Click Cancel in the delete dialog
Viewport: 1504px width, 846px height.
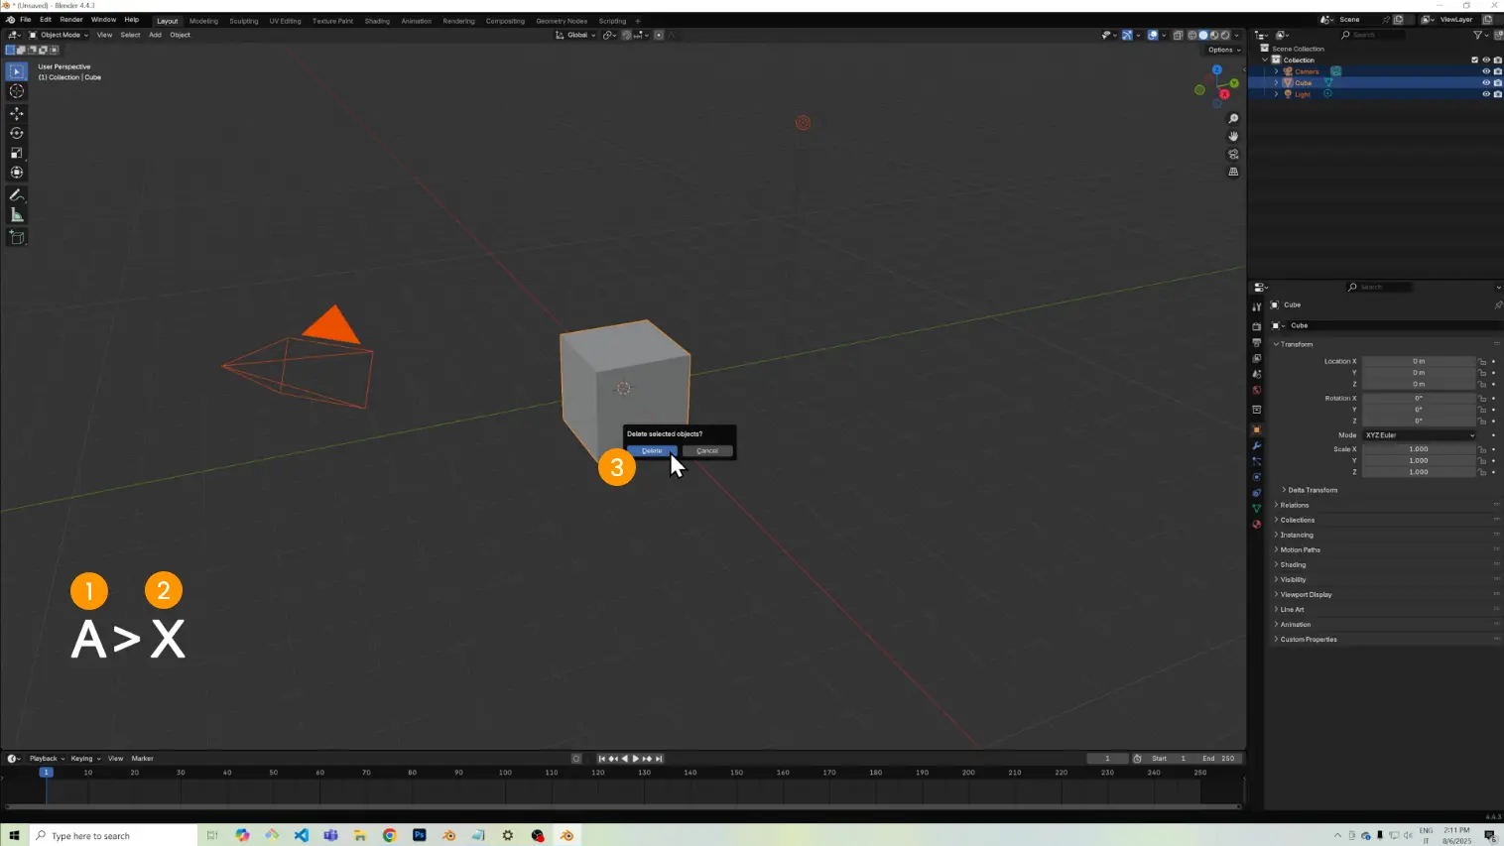(x=707, y=451)
